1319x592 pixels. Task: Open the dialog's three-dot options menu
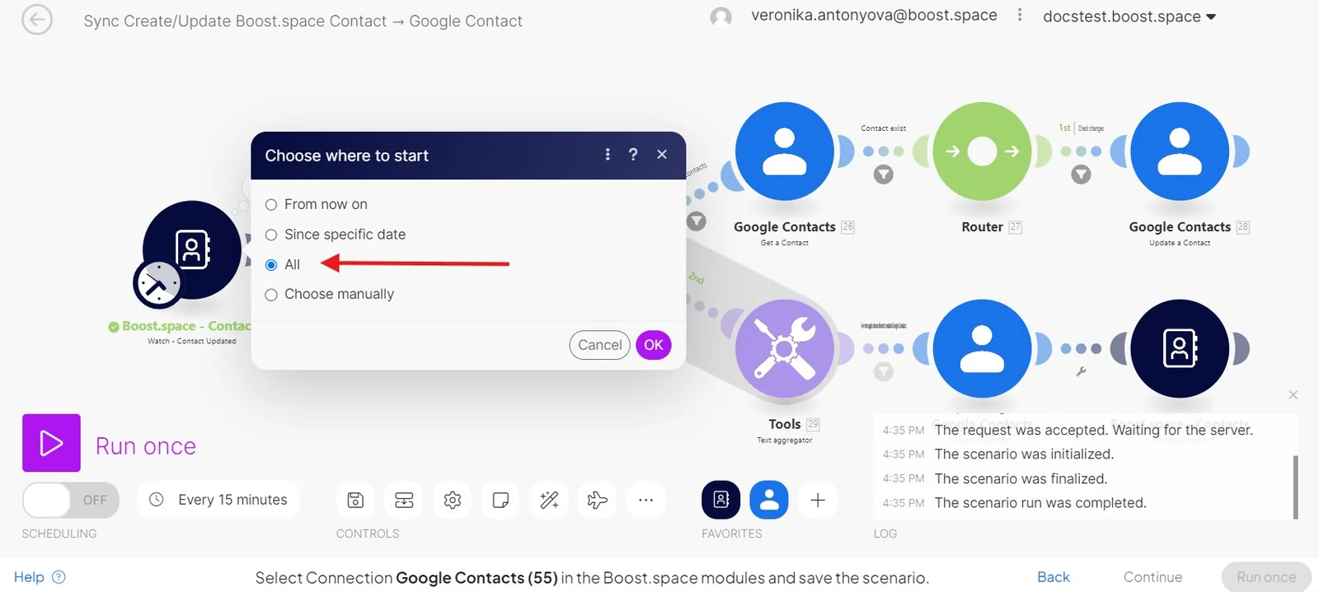click(x=608, y=154)
